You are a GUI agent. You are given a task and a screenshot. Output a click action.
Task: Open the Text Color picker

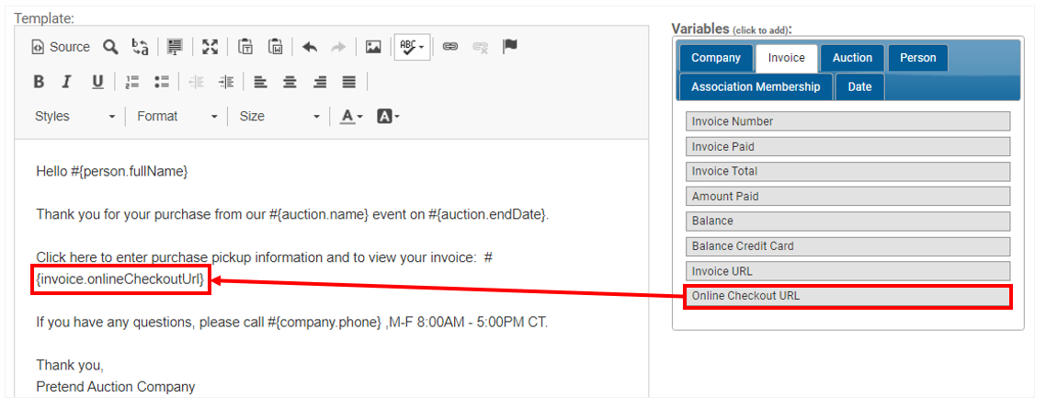(351, 116)
